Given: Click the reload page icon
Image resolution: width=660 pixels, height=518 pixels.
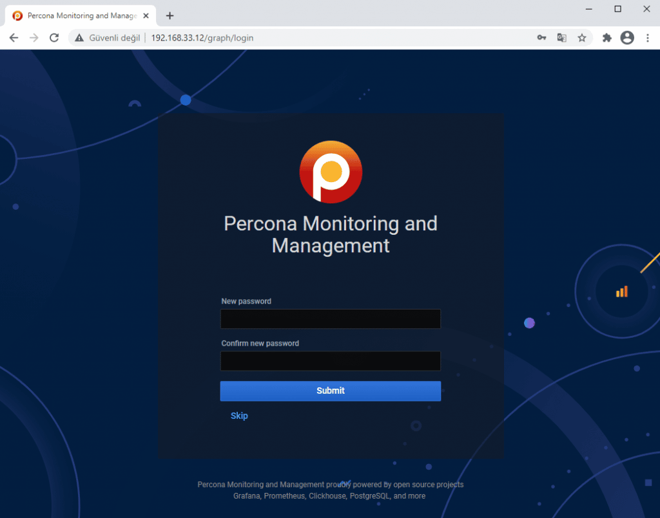Looking at the screenshot, I should (x=53, y=37).
